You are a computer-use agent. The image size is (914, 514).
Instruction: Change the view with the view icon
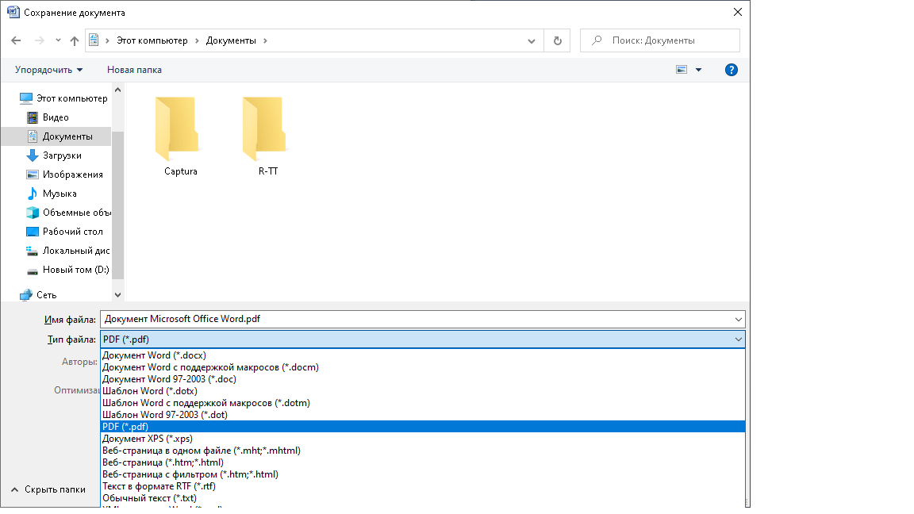pyautogui.click(x=682, y=69)
